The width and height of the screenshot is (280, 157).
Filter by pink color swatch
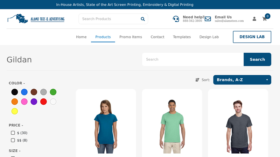point(24,102)
